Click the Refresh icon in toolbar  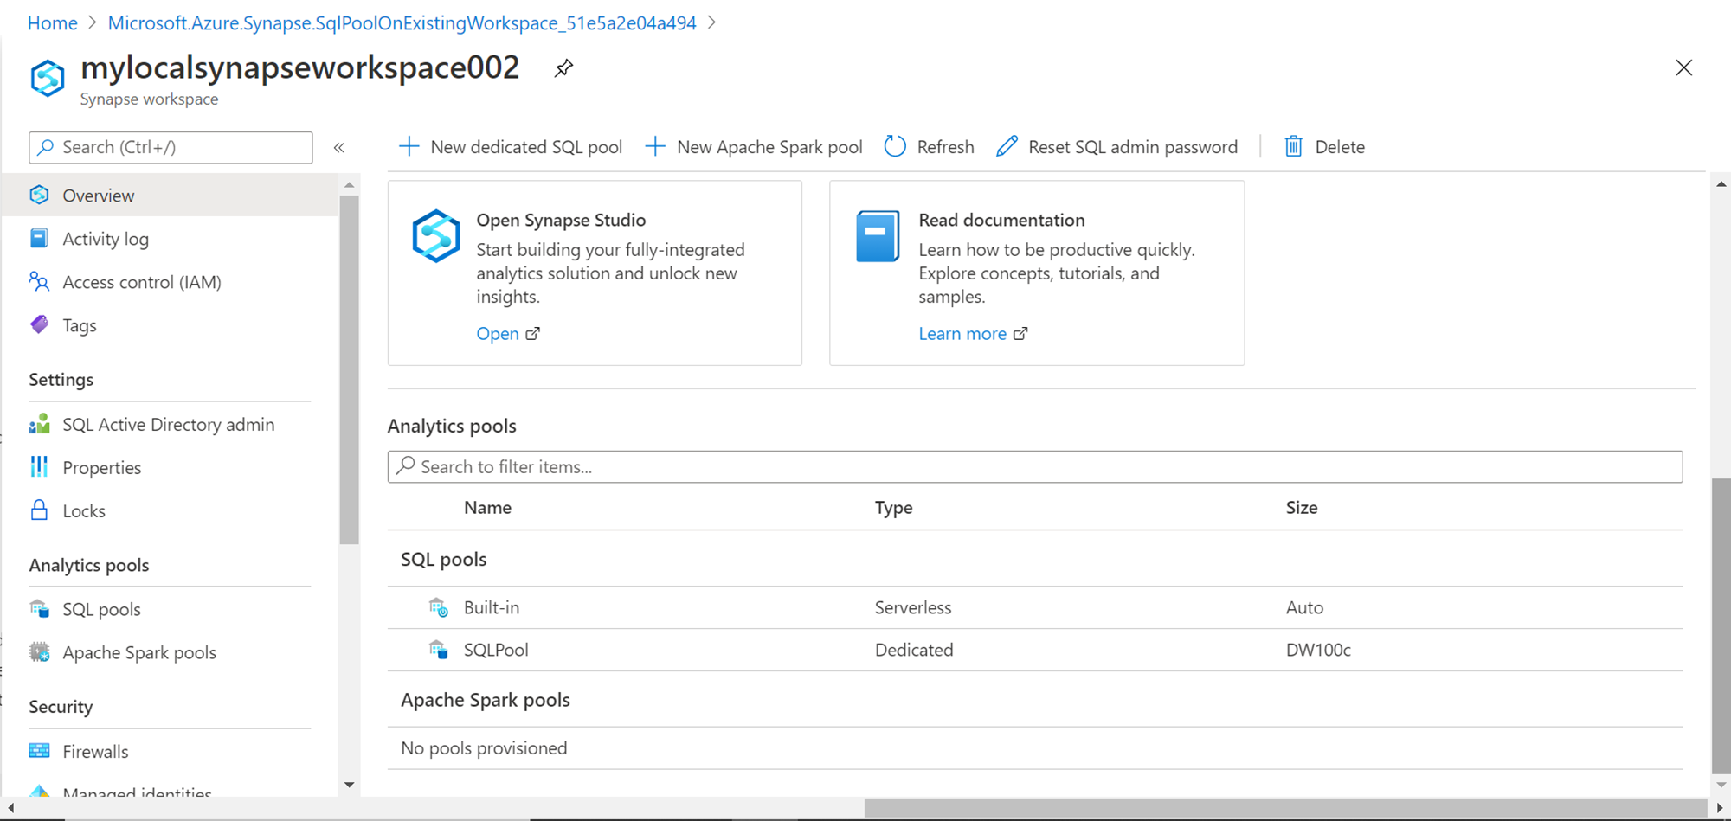[895, 146]
